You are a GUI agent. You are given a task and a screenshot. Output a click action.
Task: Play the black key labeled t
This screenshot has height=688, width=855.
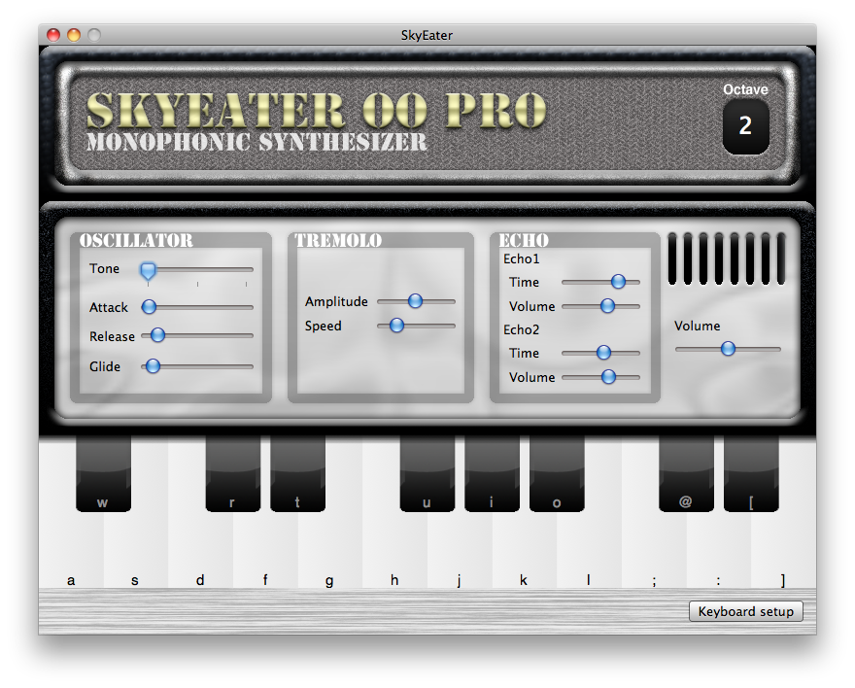[297, 473]
